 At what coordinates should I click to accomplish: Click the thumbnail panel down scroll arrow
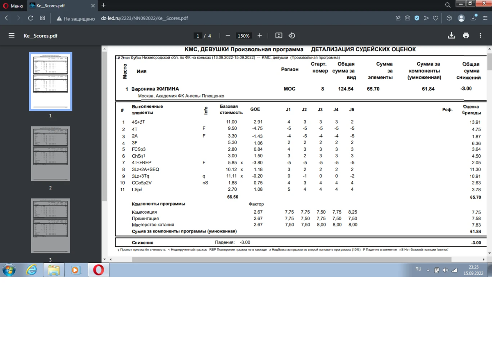[x=104, y=259]
